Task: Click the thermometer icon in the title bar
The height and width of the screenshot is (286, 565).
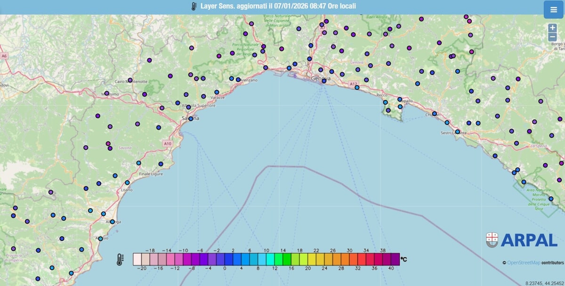Action: (x=194, y=7)
